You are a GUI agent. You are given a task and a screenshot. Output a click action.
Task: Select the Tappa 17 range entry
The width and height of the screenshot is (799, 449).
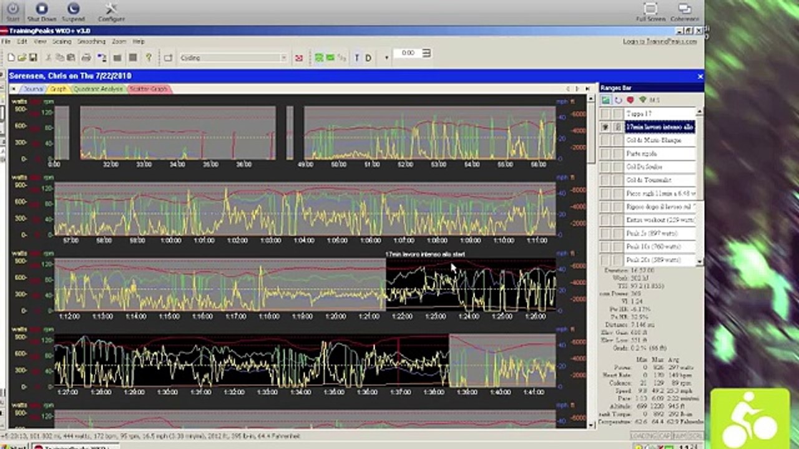(659, 114)
